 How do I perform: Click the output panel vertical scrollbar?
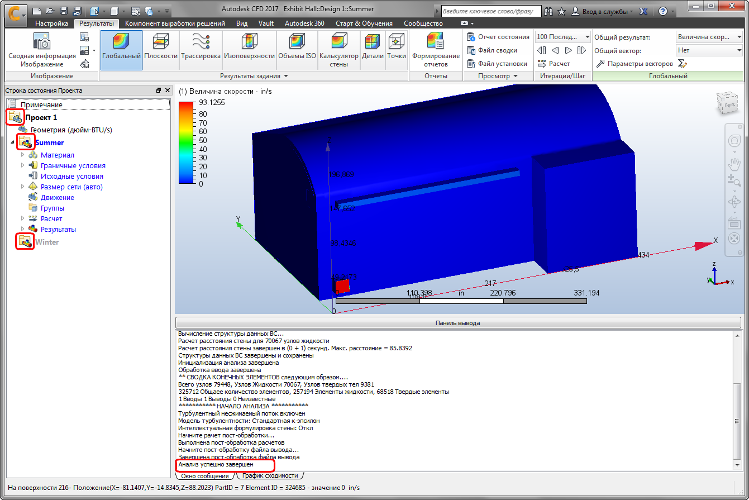pos(737,401)
